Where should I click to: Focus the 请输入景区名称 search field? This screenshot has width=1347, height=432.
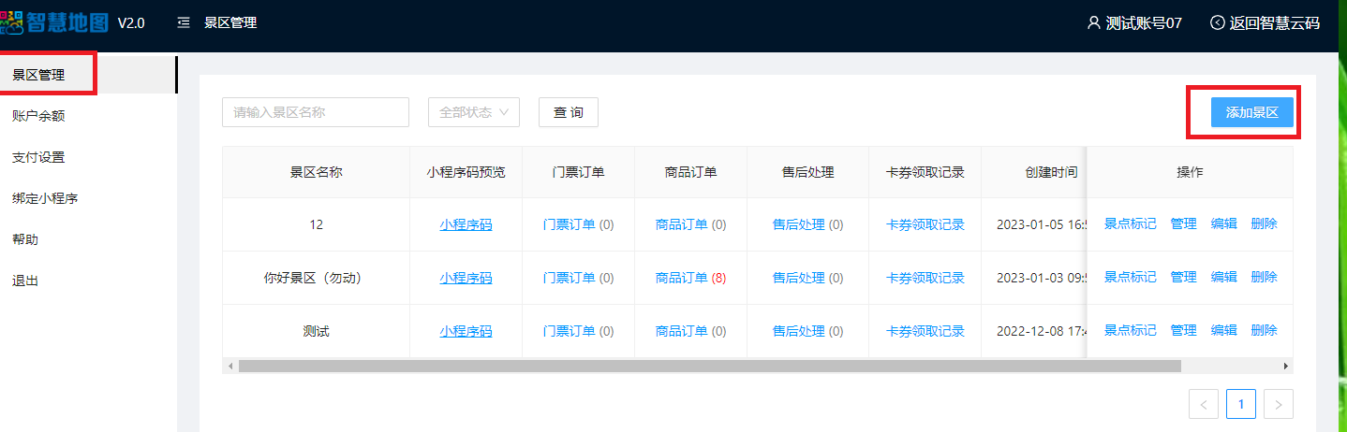tap(316, 112)
